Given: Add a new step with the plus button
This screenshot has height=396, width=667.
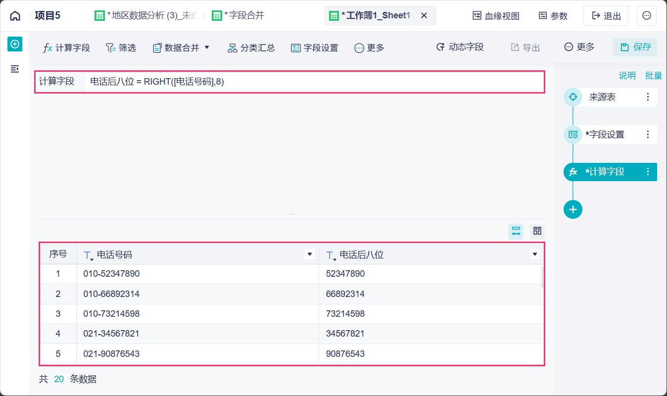Looking at the screenshot, I should [573, 209].
